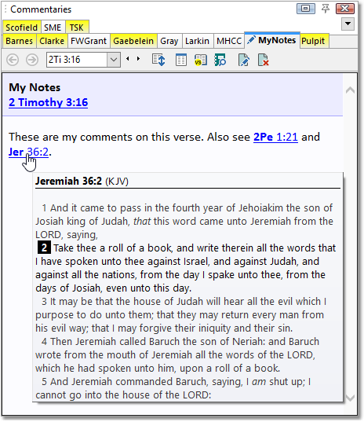Open the tab list dropdown arrow
Image resolution: width=364 pixels, height=422 pixels.
[x=348, y=24]
